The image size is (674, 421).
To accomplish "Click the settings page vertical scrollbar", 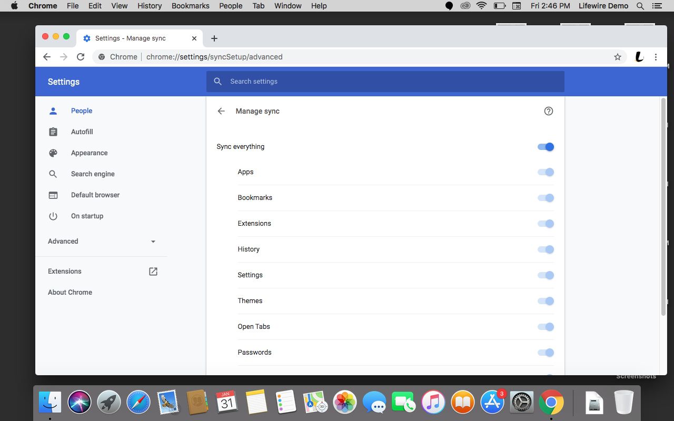I will tap(663, 207).
